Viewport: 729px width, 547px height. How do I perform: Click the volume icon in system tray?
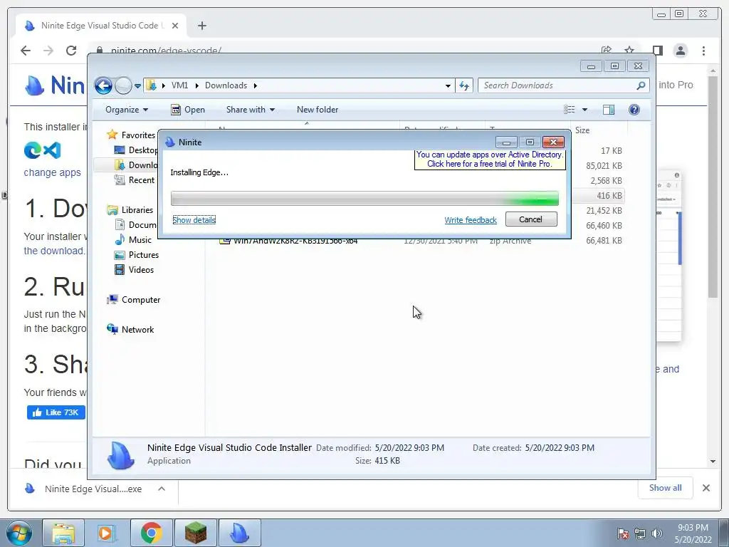pyautogui.click(x=657, y=533)
